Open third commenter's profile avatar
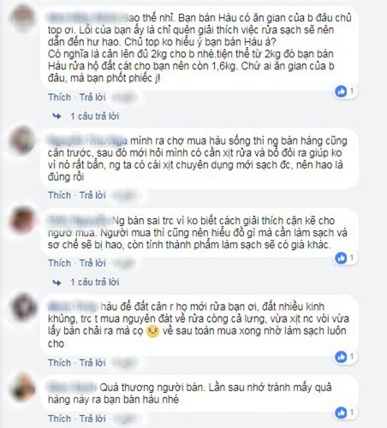Image resolution: width=387 pixels, height=428 pixels. coord(22,221)
